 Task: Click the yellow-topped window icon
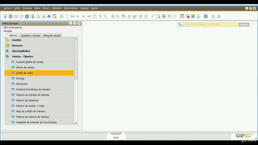tap(193, 16)
